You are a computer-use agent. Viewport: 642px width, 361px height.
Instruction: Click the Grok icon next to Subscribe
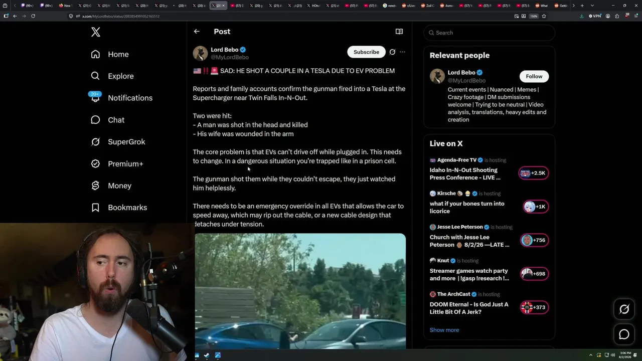[x=392, y=52]
